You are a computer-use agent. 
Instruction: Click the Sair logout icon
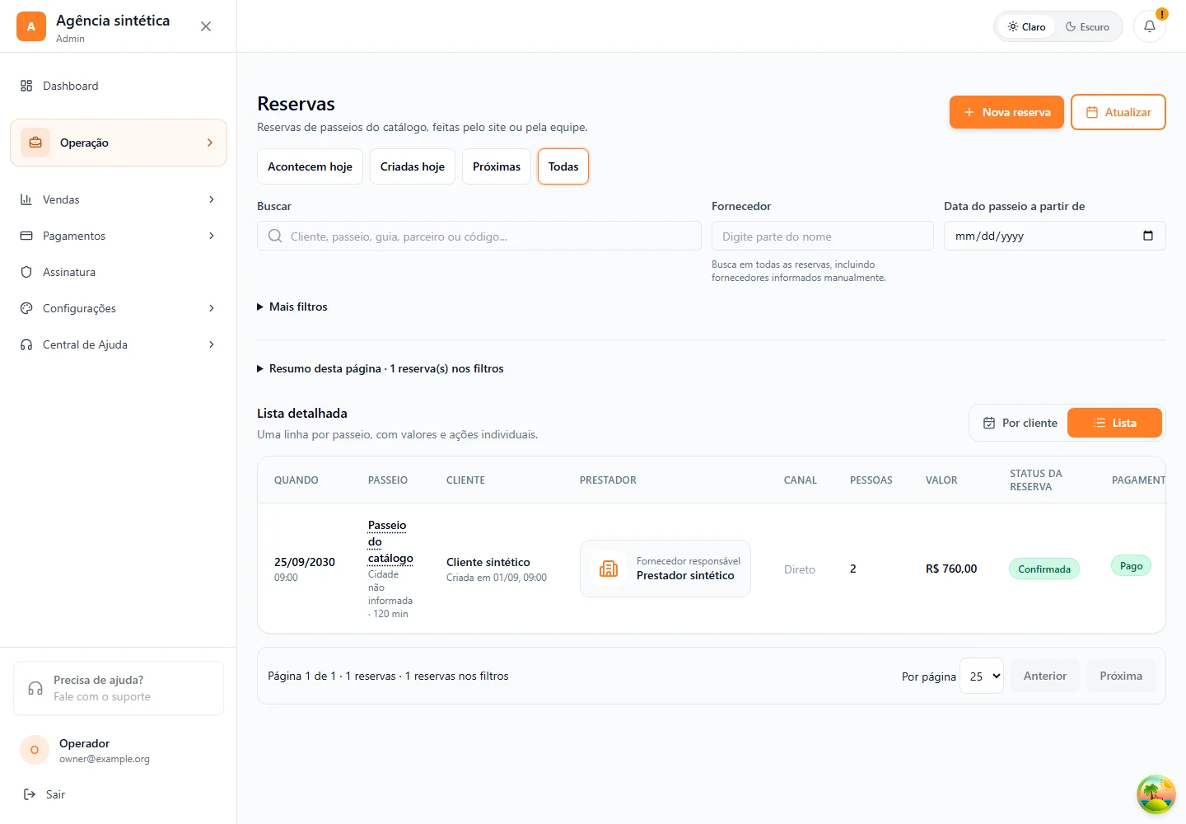[30, 794]
